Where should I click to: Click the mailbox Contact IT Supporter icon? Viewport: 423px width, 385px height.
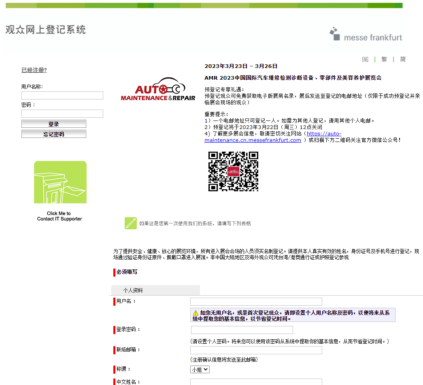click(60, 182)
